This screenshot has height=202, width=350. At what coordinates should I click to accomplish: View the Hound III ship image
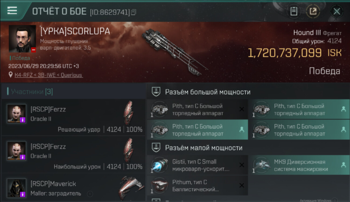click(x=175, y=51)
